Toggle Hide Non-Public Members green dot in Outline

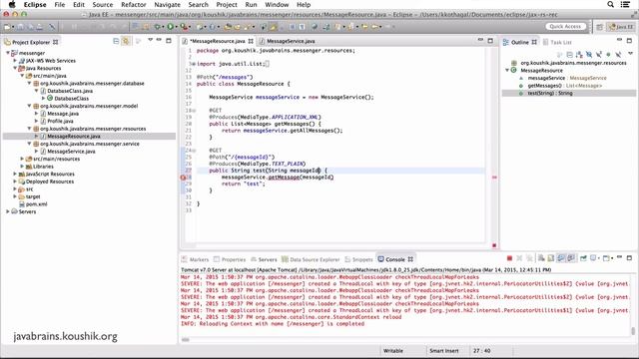coord(608,55)
